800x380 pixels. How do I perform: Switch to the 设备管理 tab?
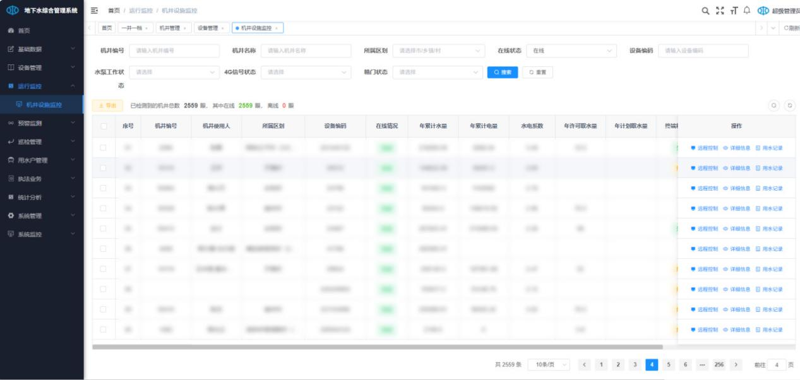point(211,28)
